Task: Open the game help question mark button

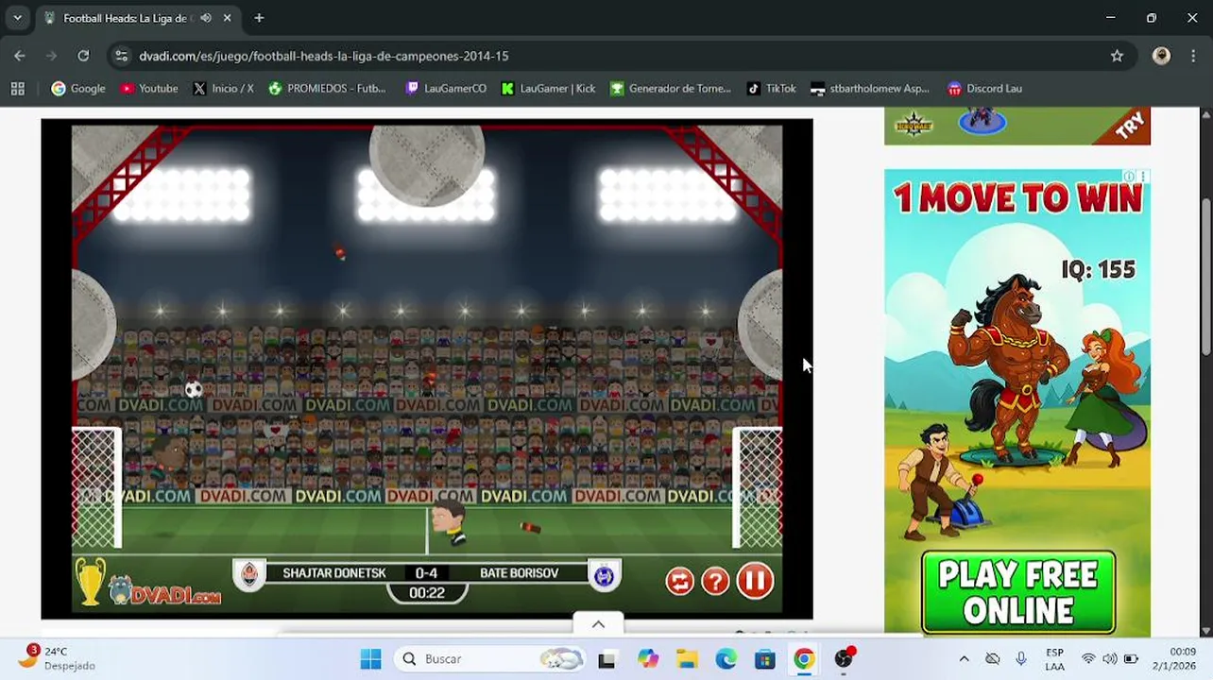Action: click(715, 581)
